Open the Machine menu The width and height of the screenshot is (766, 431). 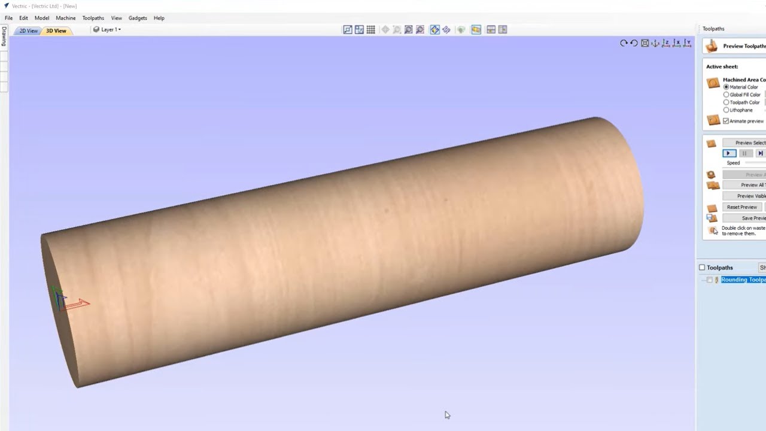tap(66, 18)
